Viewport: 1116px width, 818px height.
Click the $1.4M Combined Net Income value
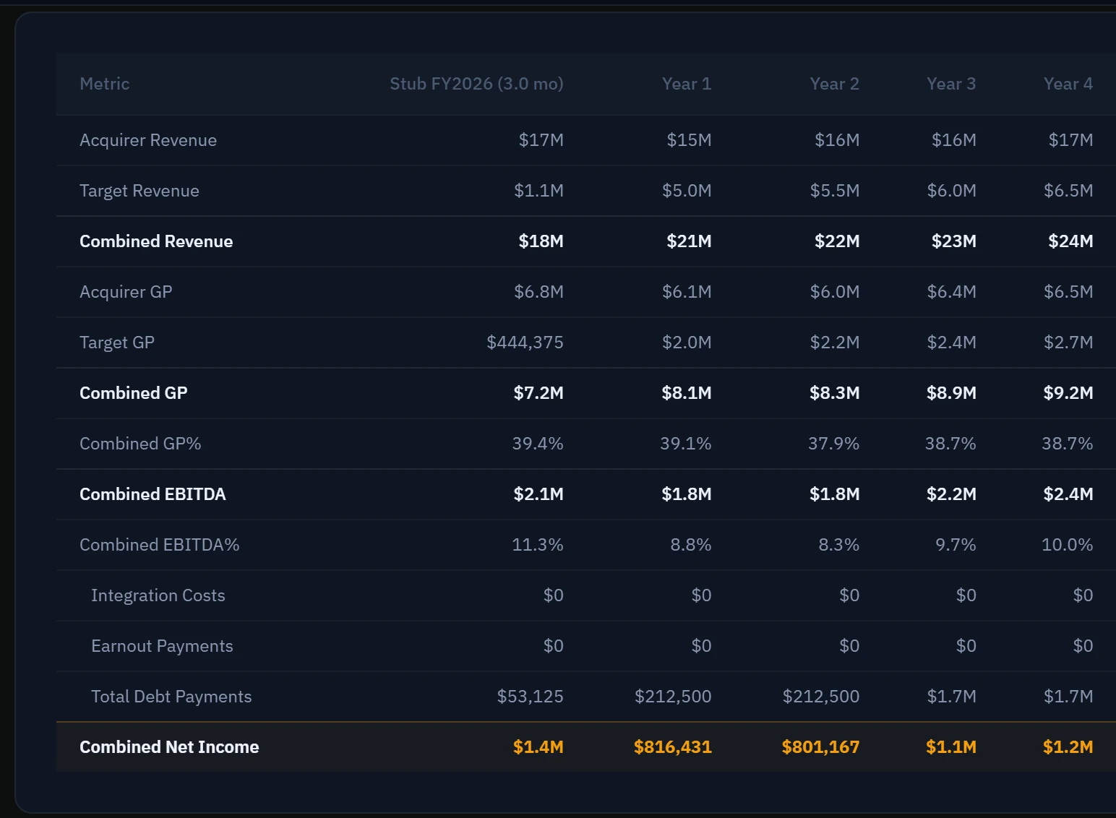pos(538,747)
